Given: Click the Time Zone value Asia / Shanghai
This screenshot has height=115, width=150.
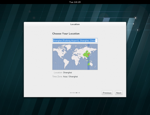Looking at the screenshot, I should point(70,76).
